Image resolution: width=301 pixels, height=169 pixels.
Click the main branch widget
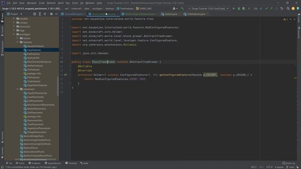[x=291, y=167]
